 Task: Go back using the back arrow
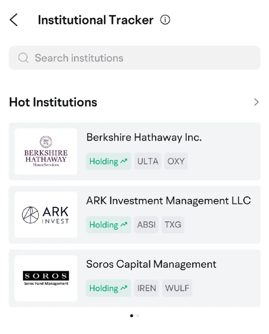tap(13, 20)
